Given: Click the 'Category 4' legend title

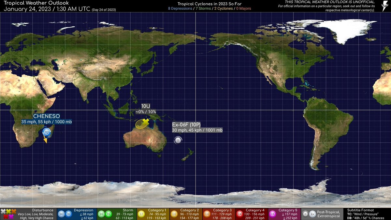Looking at the screenshot, I should [255, 210].
